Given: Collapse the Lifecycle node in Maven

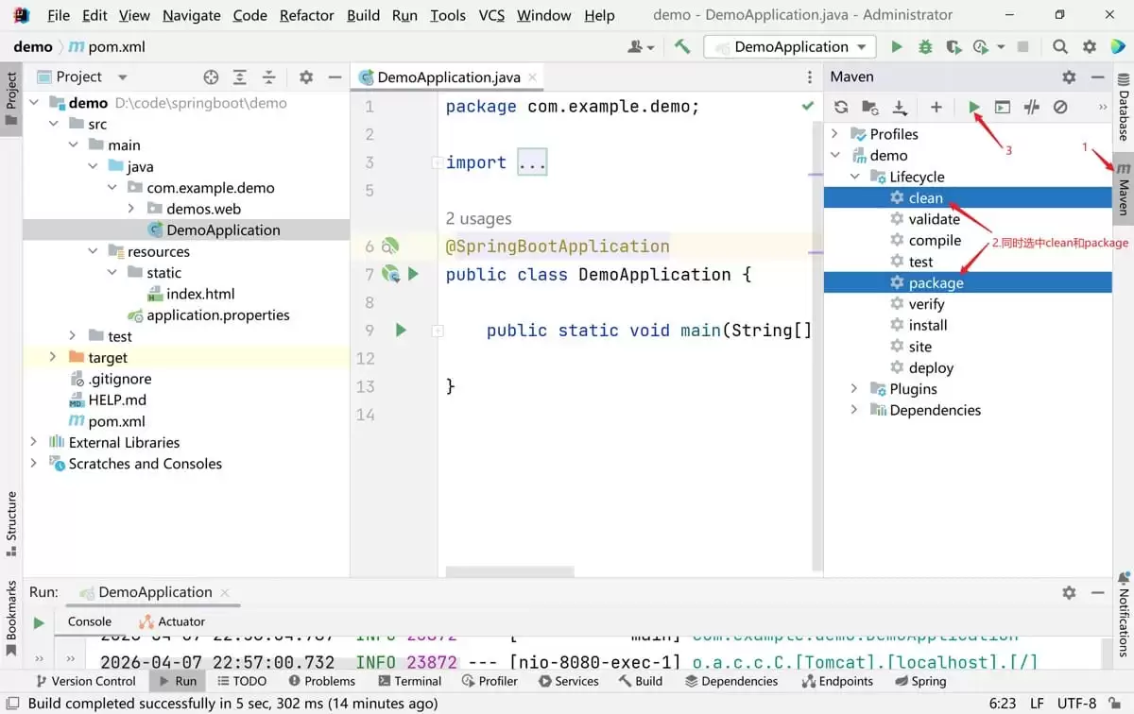Looking at the screenshot, I should click(854, 177).
